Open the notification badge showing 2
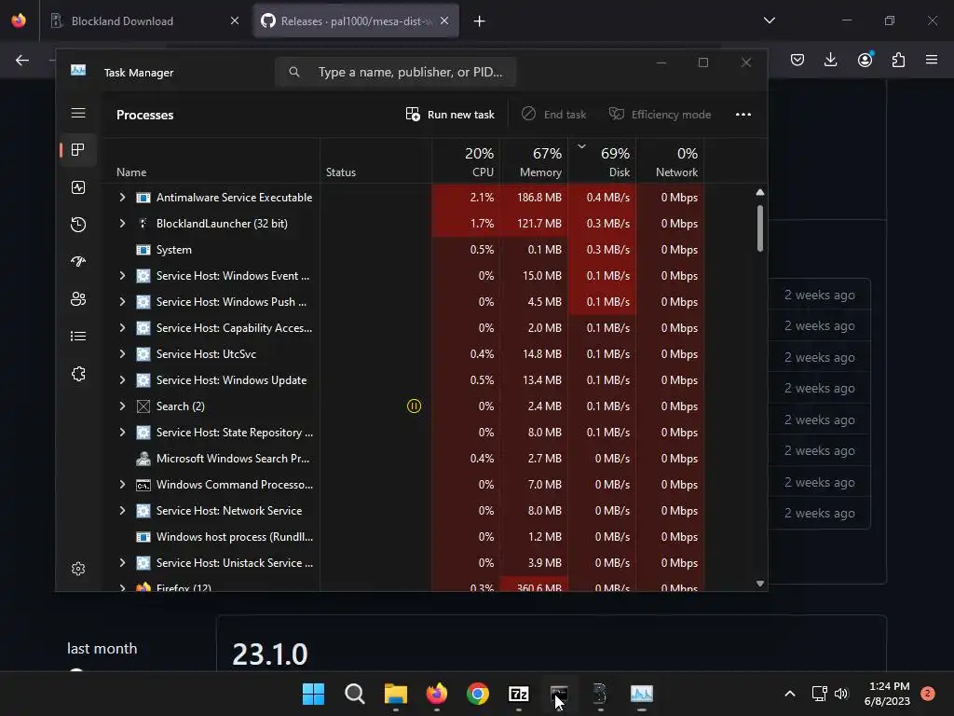The height and width of the screenshot is (716, 954). tap(927, 694)
